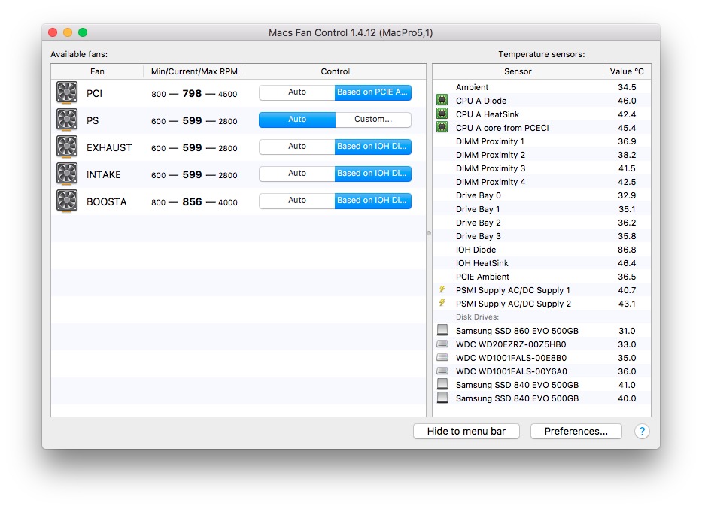Select the DIMM Proximity 1 sensor row
This screenshot has width=702, height=509.
pyautogui.click(x=542, y=141)
